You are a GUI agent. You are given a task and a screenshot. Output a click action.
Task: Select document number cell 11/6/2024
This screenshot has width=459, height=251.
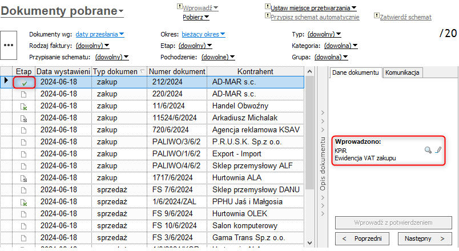pyautogui.click(x=177, y=106)
